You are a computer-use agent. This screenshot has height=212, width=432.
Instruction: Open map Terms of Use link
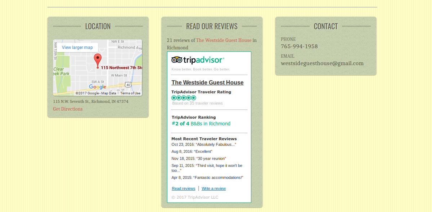click(130, 93)
